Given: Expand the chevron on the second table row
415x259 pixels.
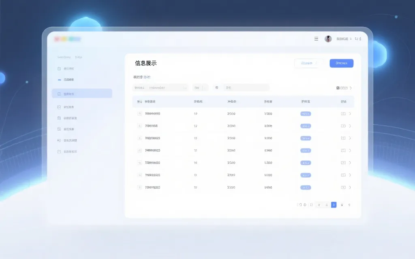Looking at the screenshot, I should [x=349, y=126].
